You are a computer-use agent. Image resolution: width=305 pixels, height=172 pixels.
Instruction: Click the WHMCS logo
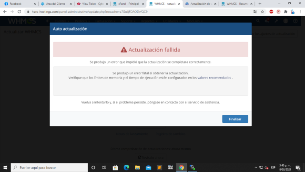click(22, 21)
